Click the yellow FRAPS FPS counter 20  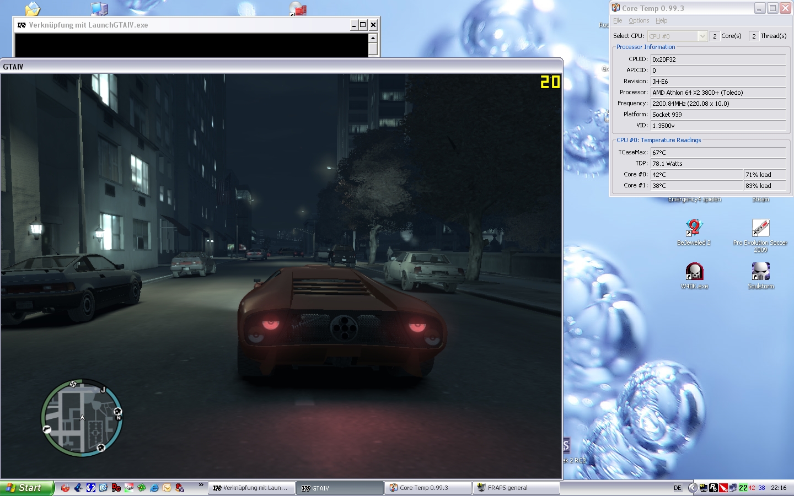click(x=550, y=82)
